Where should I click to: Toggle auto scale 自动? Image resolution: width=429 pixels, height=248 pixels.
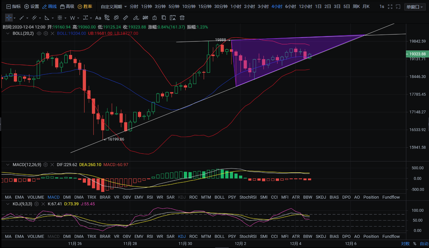424,243
